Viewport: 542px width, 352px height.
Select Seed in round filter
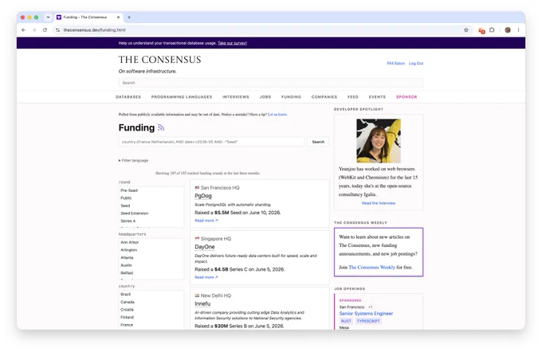(125, 206)
